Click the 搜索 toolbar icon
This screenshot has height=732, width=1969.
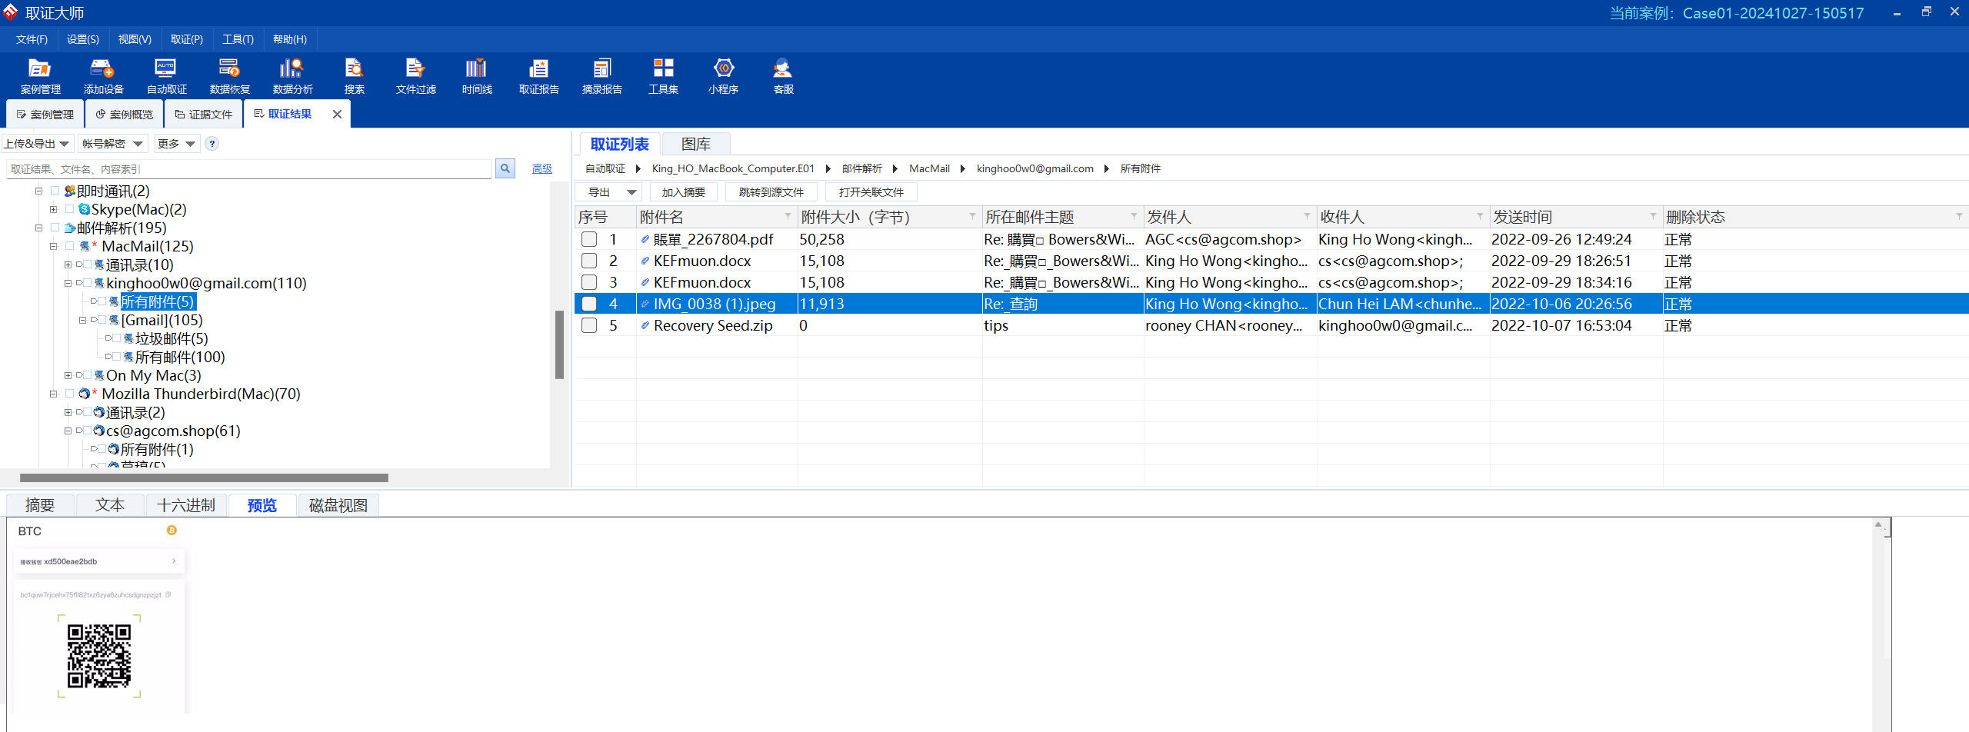[x=354, y=75]
